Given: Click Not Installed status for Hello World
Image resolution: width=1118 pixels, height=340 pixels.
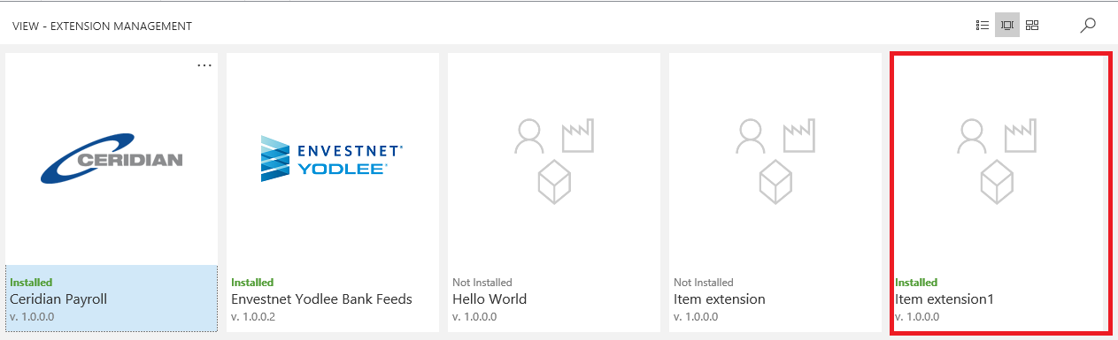Looking at the screenshot, I should pyautogui.click(x=482, y=283).
